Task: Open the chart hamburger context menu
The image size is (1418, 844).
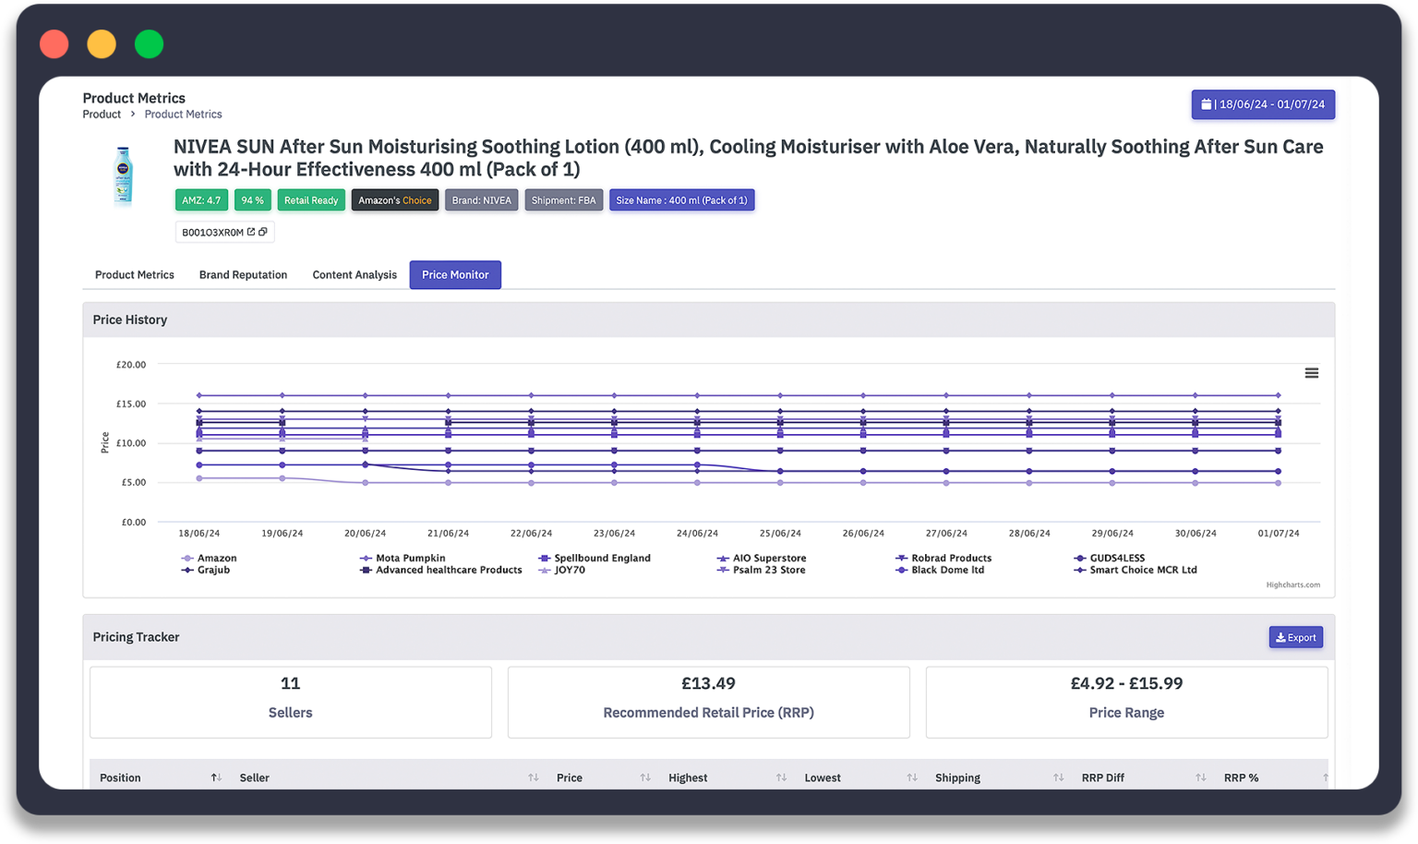Action: [x=1311, y=373]
